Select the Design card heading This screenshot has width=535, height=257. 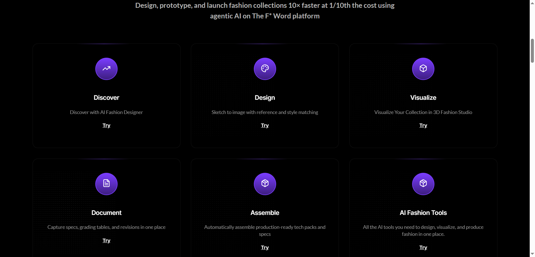(x=265, y=97)
